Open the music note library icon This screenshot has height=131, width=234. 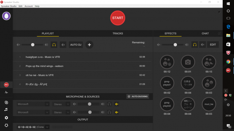point(6,110)
